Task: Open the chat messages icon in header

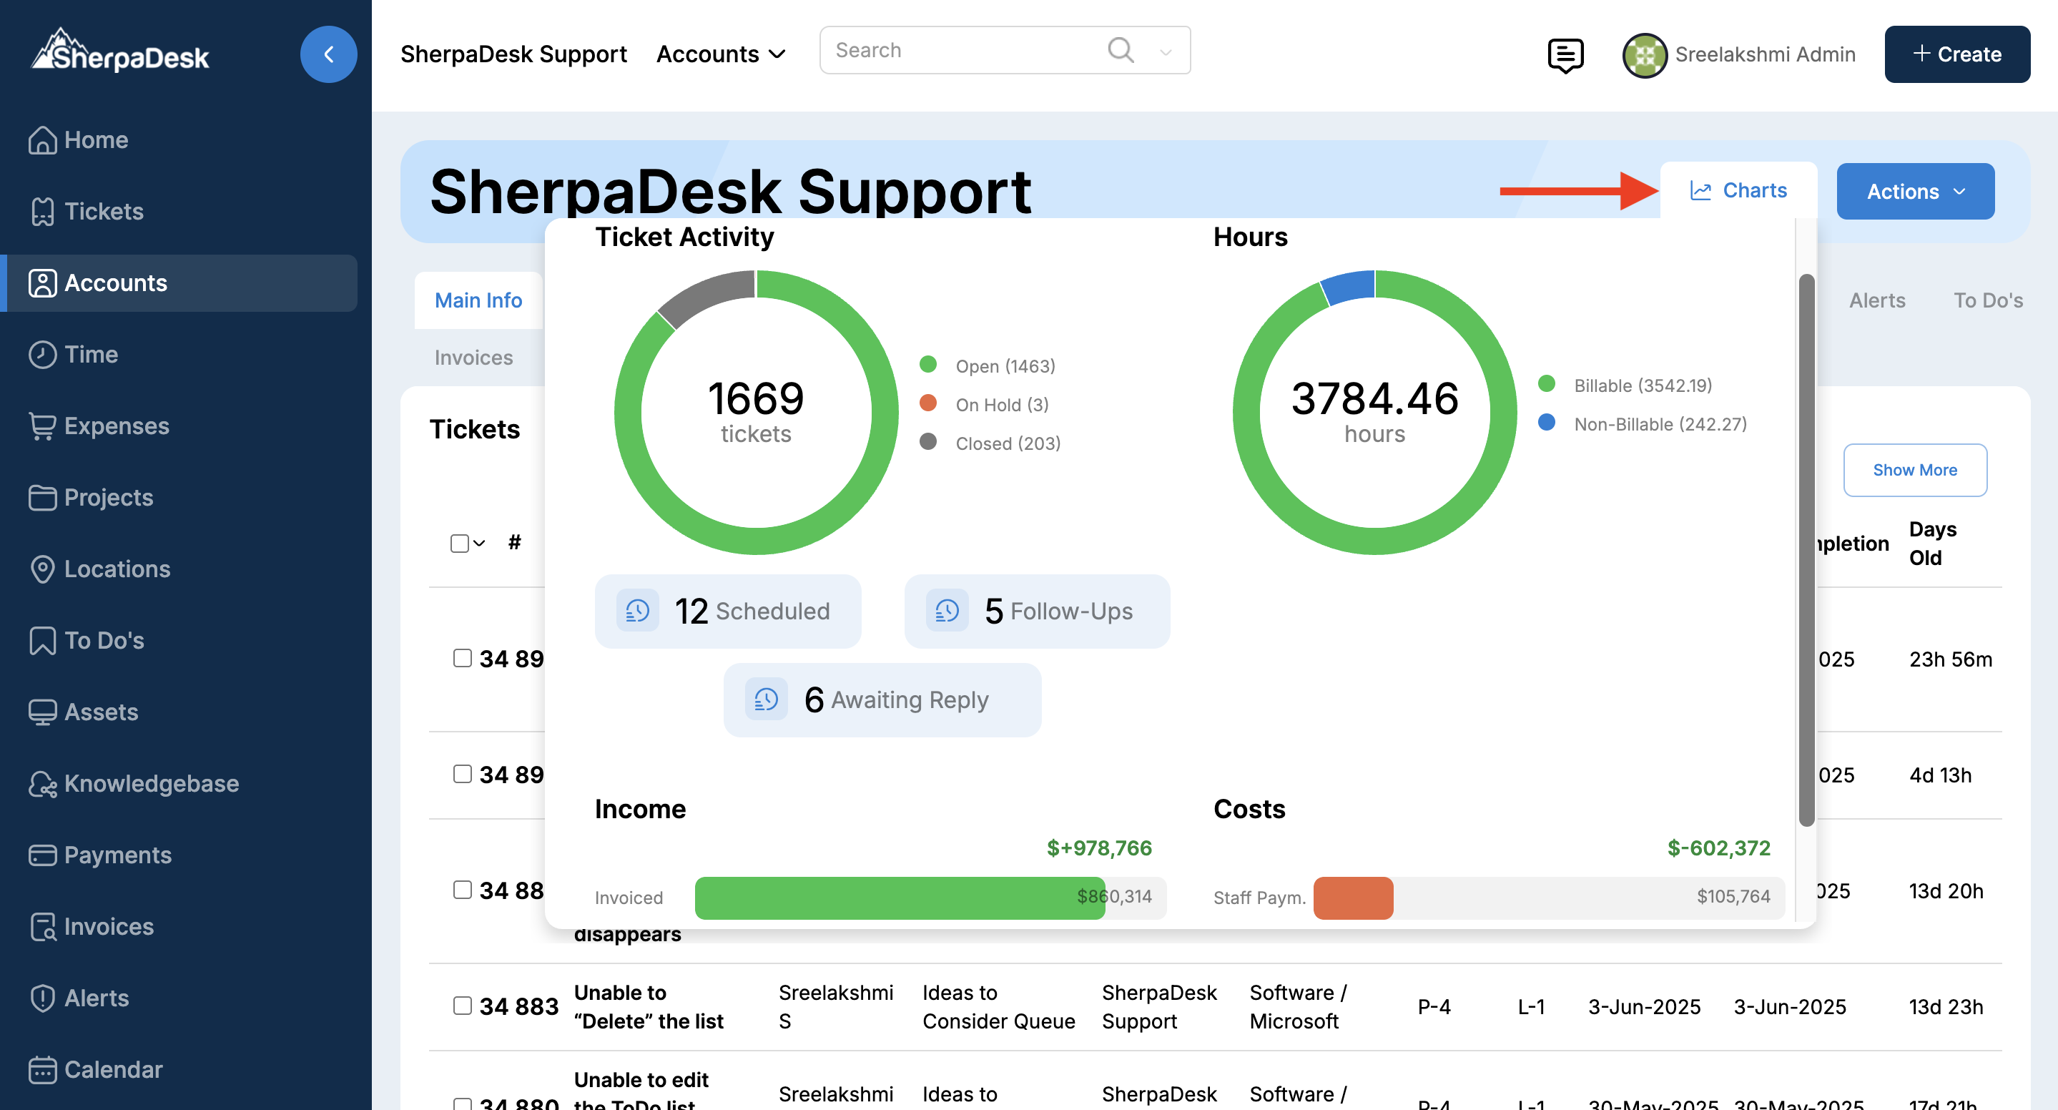Action: pyautogui.click(x=1565, y=54)
